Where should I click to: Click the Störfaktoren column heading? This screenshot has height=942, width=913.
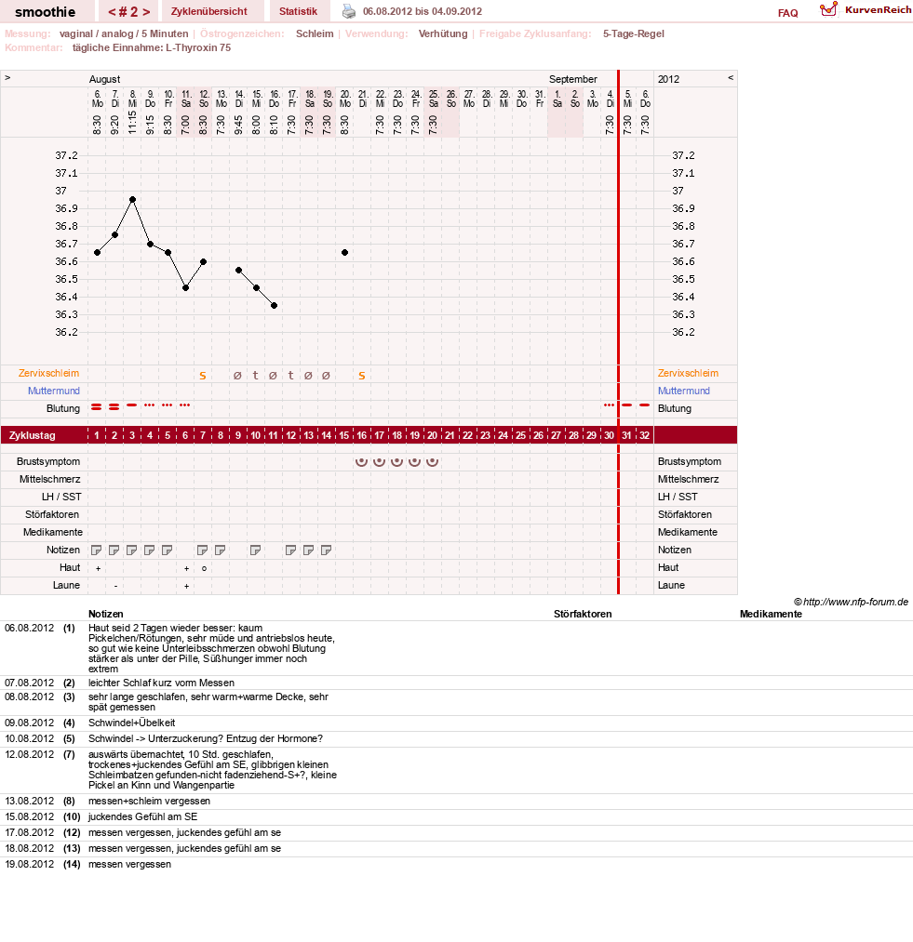click(x=583, y=614)
